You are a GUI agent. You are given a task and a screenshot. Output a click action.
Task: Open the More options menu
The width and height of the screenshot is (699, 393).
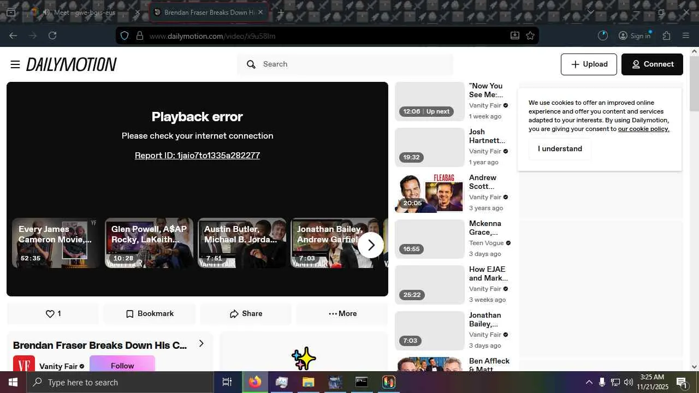tap(342, 314)
